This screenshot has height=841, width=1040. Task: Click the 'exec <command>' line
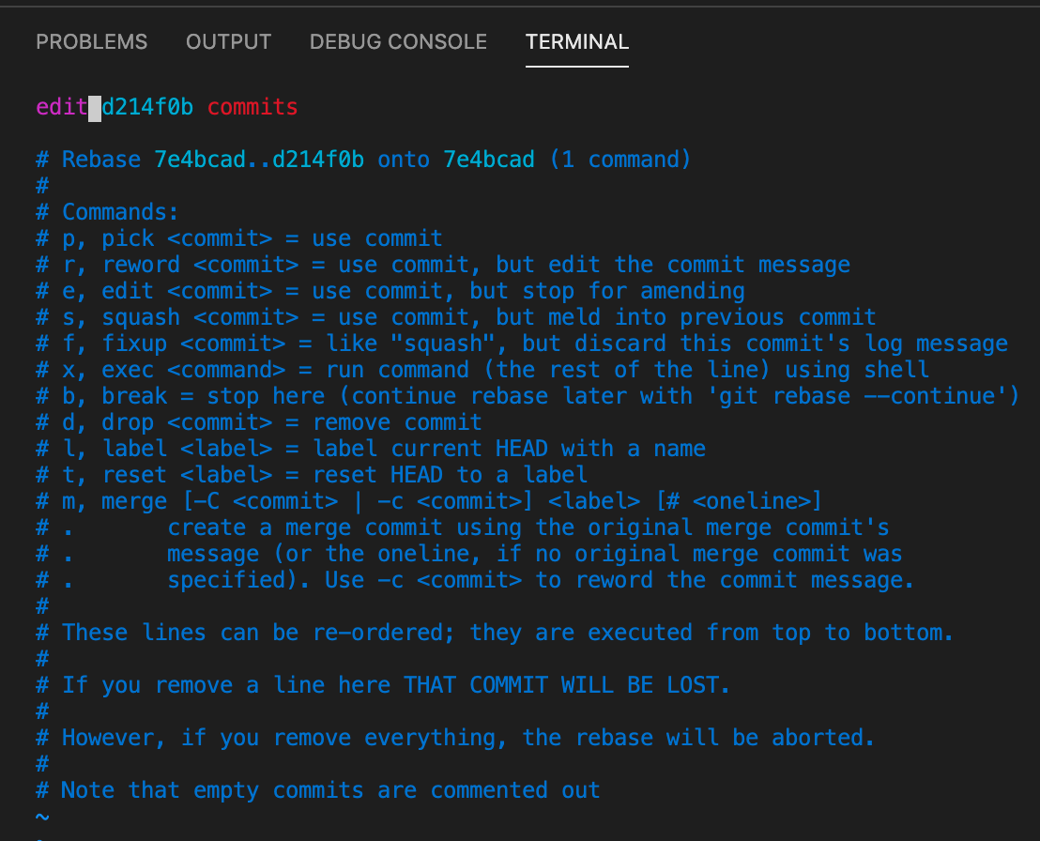coord(375,370)
